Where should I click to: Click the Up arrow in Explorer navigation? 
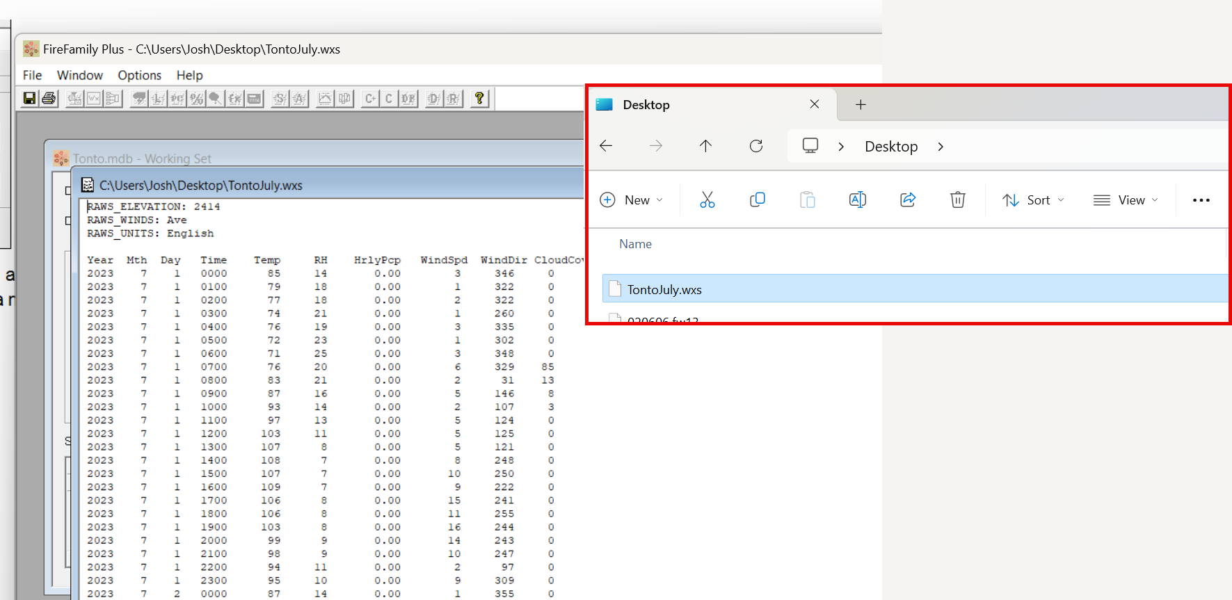(x=705, y=146)
